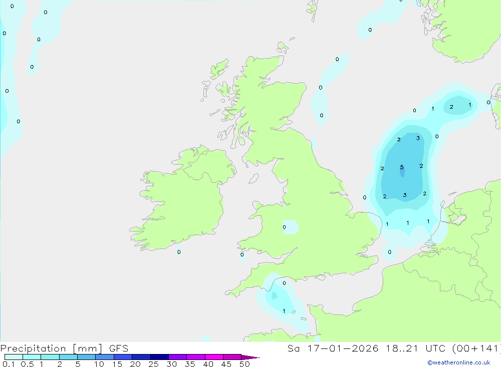Image resolution: width=501 pixels, height=367 pixels.
Task: Click the 0.1–0.5 mm palest legend swatch
Action: pos(14,357)
